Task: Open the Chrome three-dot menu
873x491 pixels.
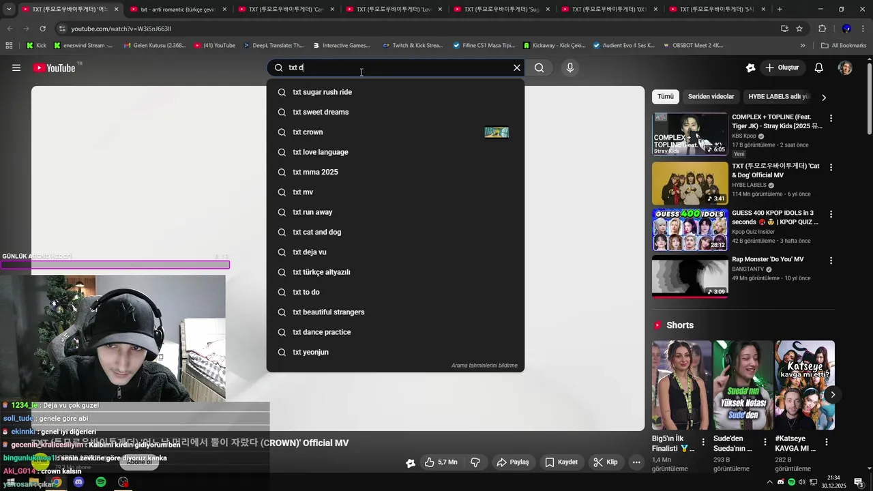Action: [863, 29]
